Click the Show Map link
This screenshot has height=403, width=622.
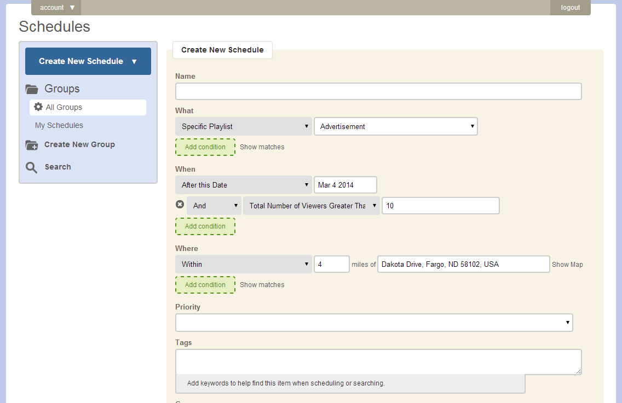[567, 265]
